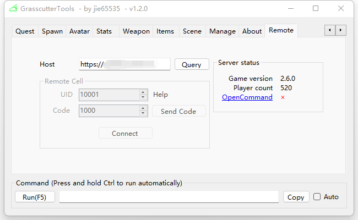Click the OpenCommand link
Viewport: 358px width, 220px height.
pyautogui.click(x=247, y=97)
